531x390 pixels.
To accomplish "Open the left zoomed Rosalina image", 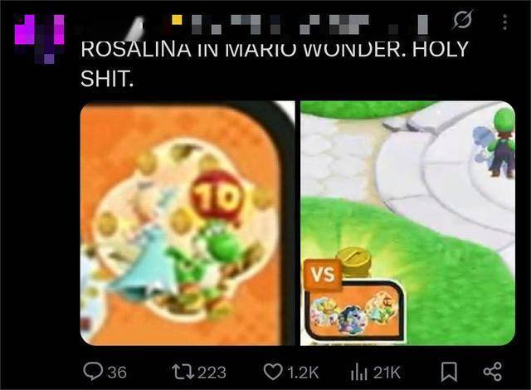I will 188,223.
